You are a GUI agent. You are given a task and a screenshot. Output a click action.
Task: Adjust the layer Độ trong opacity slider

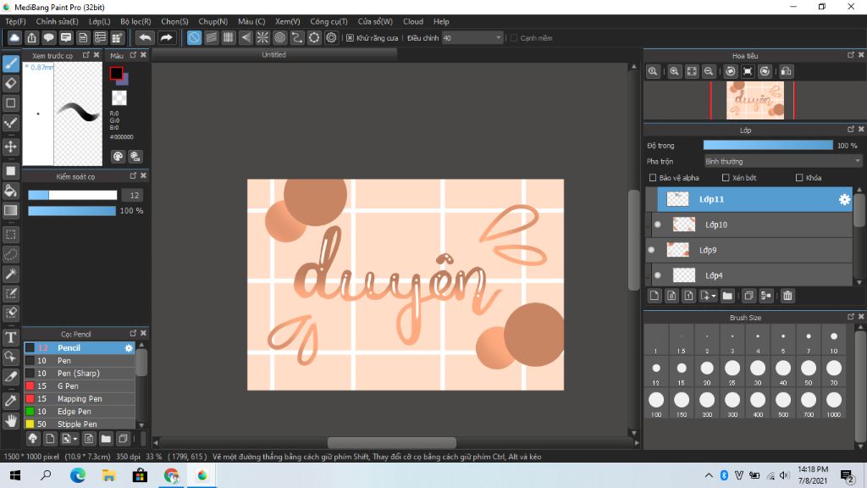(768, 146)
